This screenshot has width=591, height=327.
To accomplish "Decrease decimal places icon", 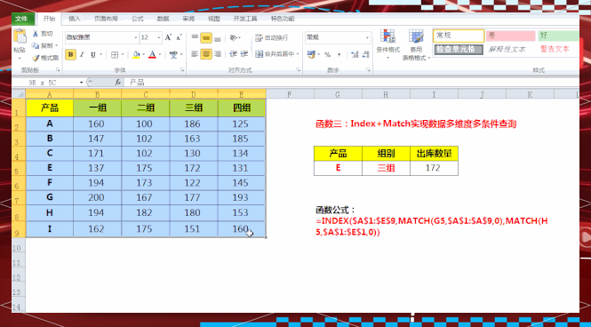I will pos(365,54).
